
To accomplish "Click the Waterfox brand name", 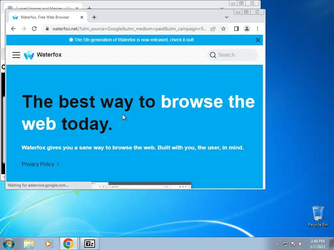I will pyautogui.click(x=49, y=55).
